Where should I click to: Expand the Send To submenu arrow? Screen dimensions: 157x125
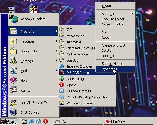pos(132,13)
